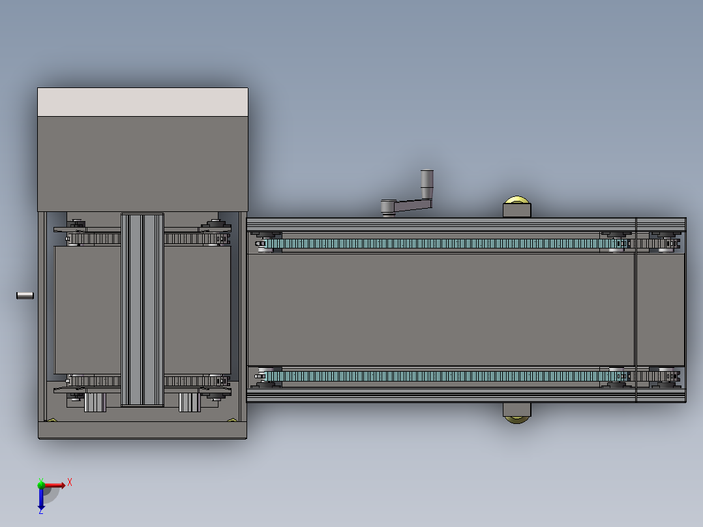Select the hand crank's vertical grip
The image size is (703, 527).
pos(426,184)
